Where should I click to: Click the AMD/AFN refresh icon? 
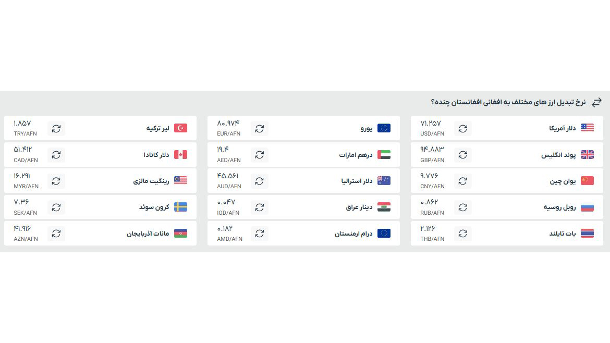[x=260, y=234]
